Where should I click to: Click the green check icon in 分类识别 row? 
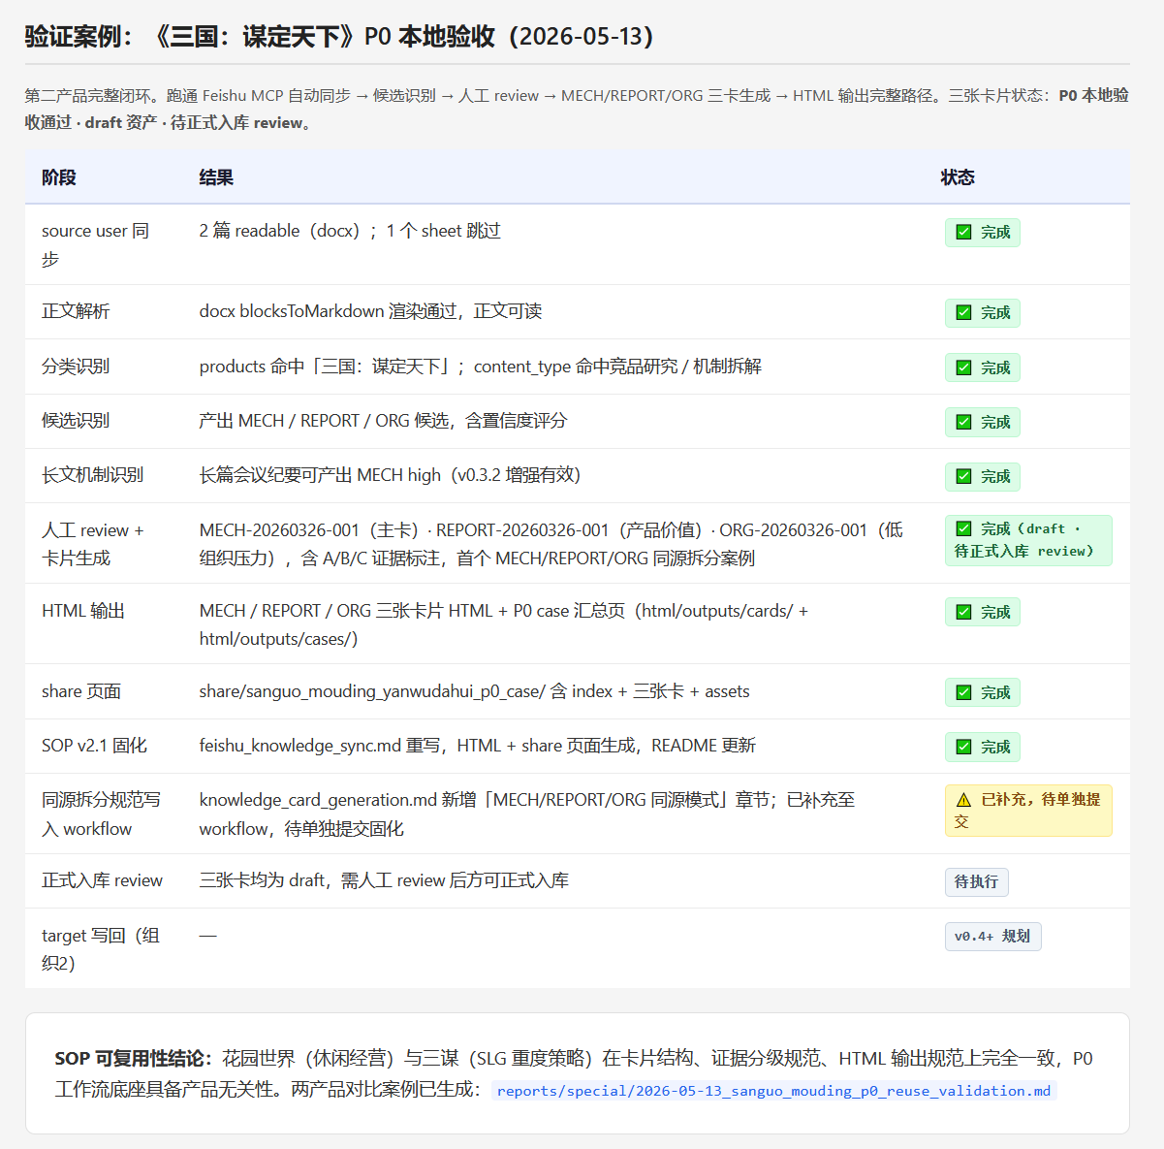963,367
